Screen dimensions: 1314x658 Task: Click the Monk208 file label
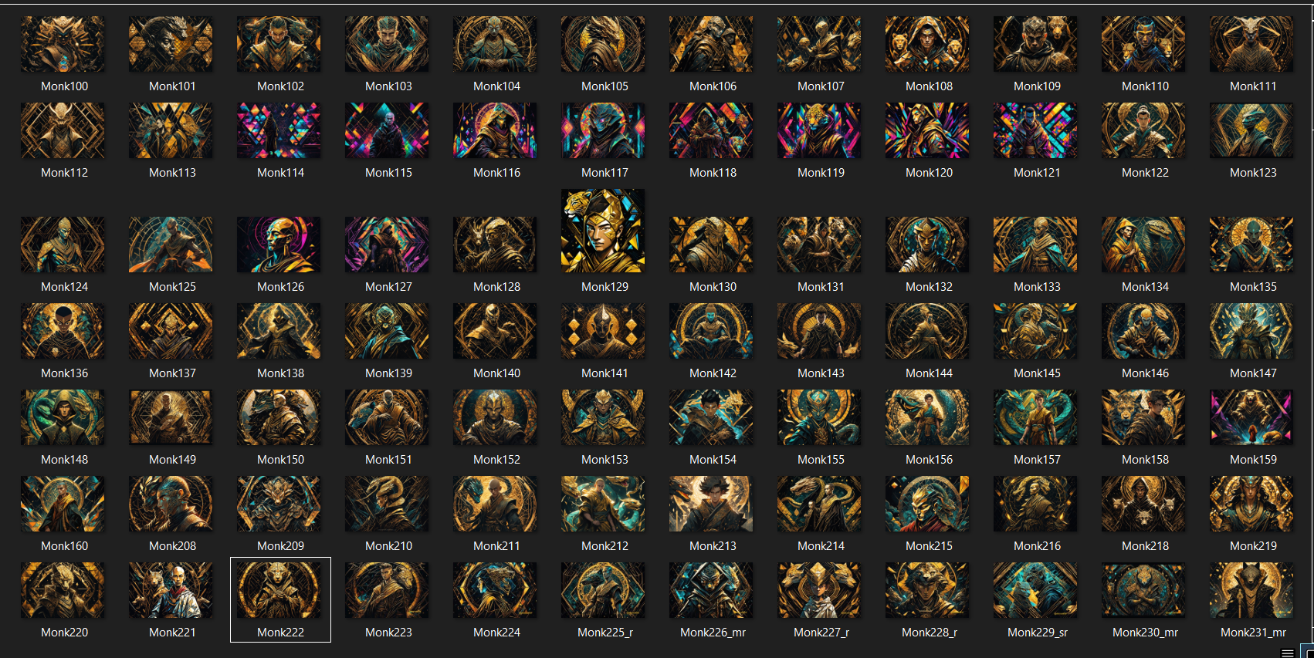[172, 546]
